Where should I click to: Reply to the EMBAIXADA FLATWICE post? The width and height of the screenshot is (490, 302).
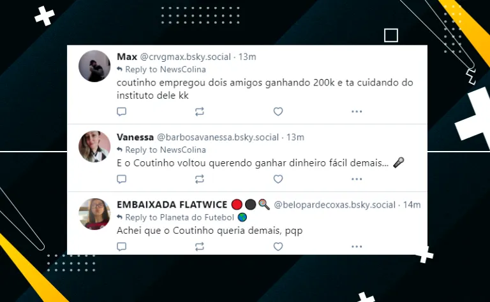point(122,247)
